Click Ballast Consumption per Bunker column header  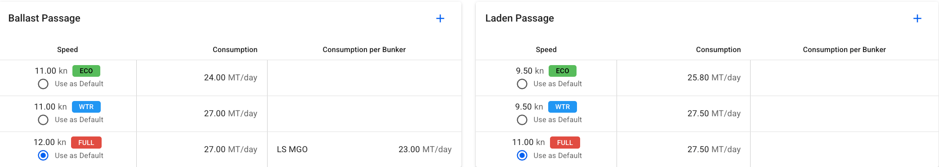(x=364, y=49)
